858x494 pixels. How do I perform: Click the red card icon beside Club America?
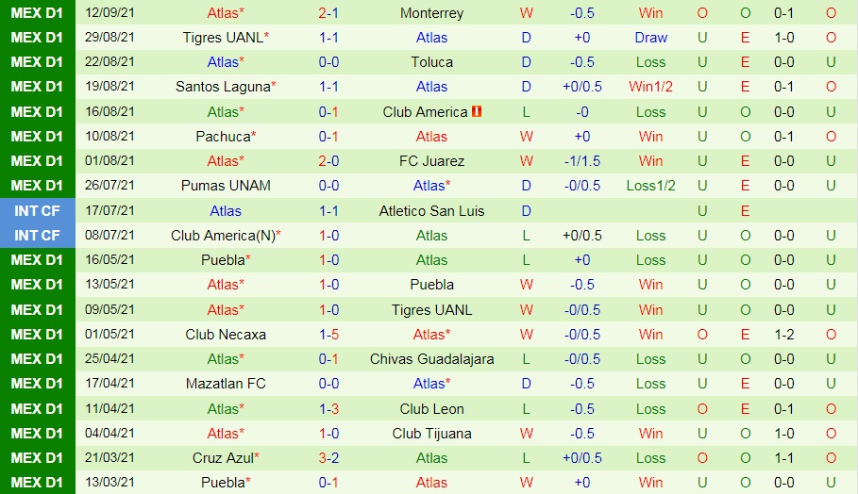tap(477, 112)
